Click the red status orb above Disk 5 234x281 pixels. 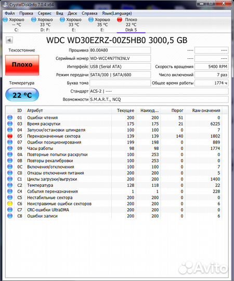[x=120, y=20]
